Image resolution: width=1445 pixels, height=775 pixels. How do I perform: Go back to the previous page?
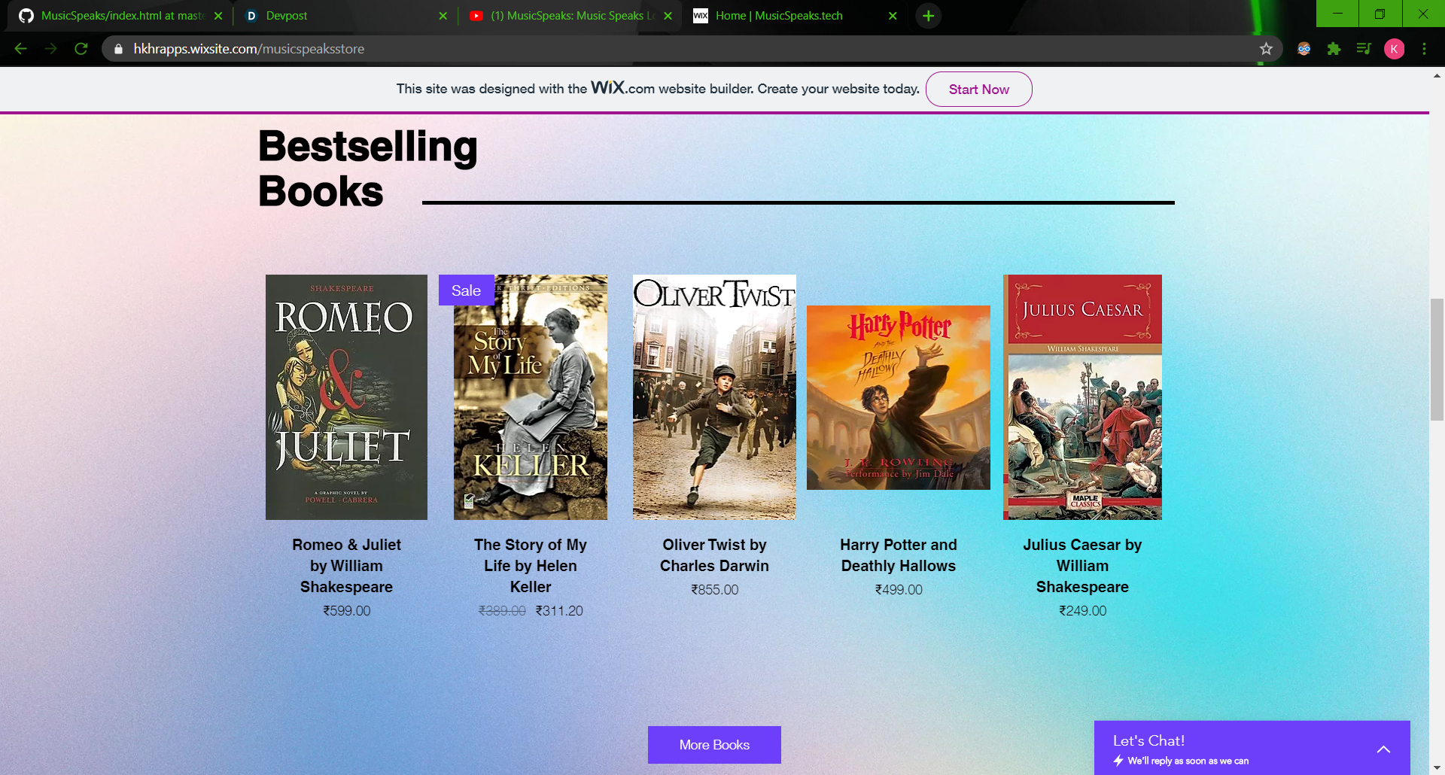[21, 49]
